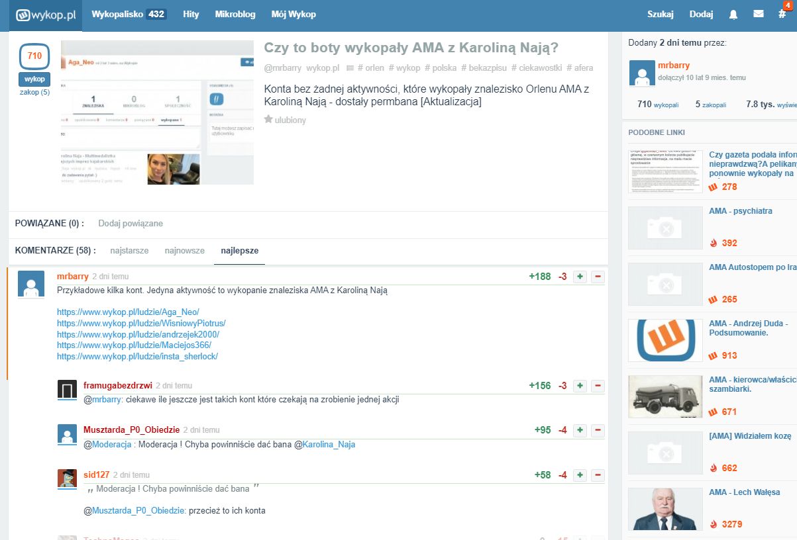This screenshot has width=797, height=540.
Task: Go to Wykopalisko 432 in navbar
Action: (x=129, y=14)
